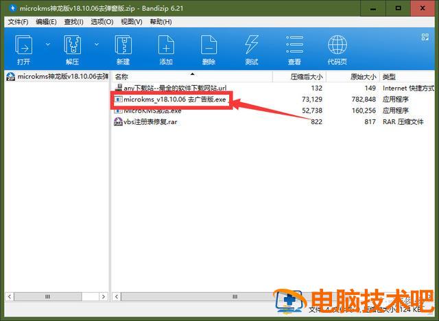
Task: Open the 视图(V) menu
Action: (x=132, y=22)
